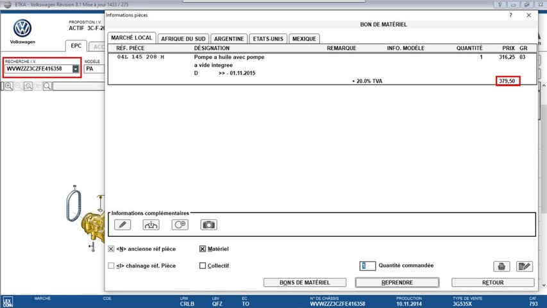Click the LexCom logo in status bar

pos(8,302)
